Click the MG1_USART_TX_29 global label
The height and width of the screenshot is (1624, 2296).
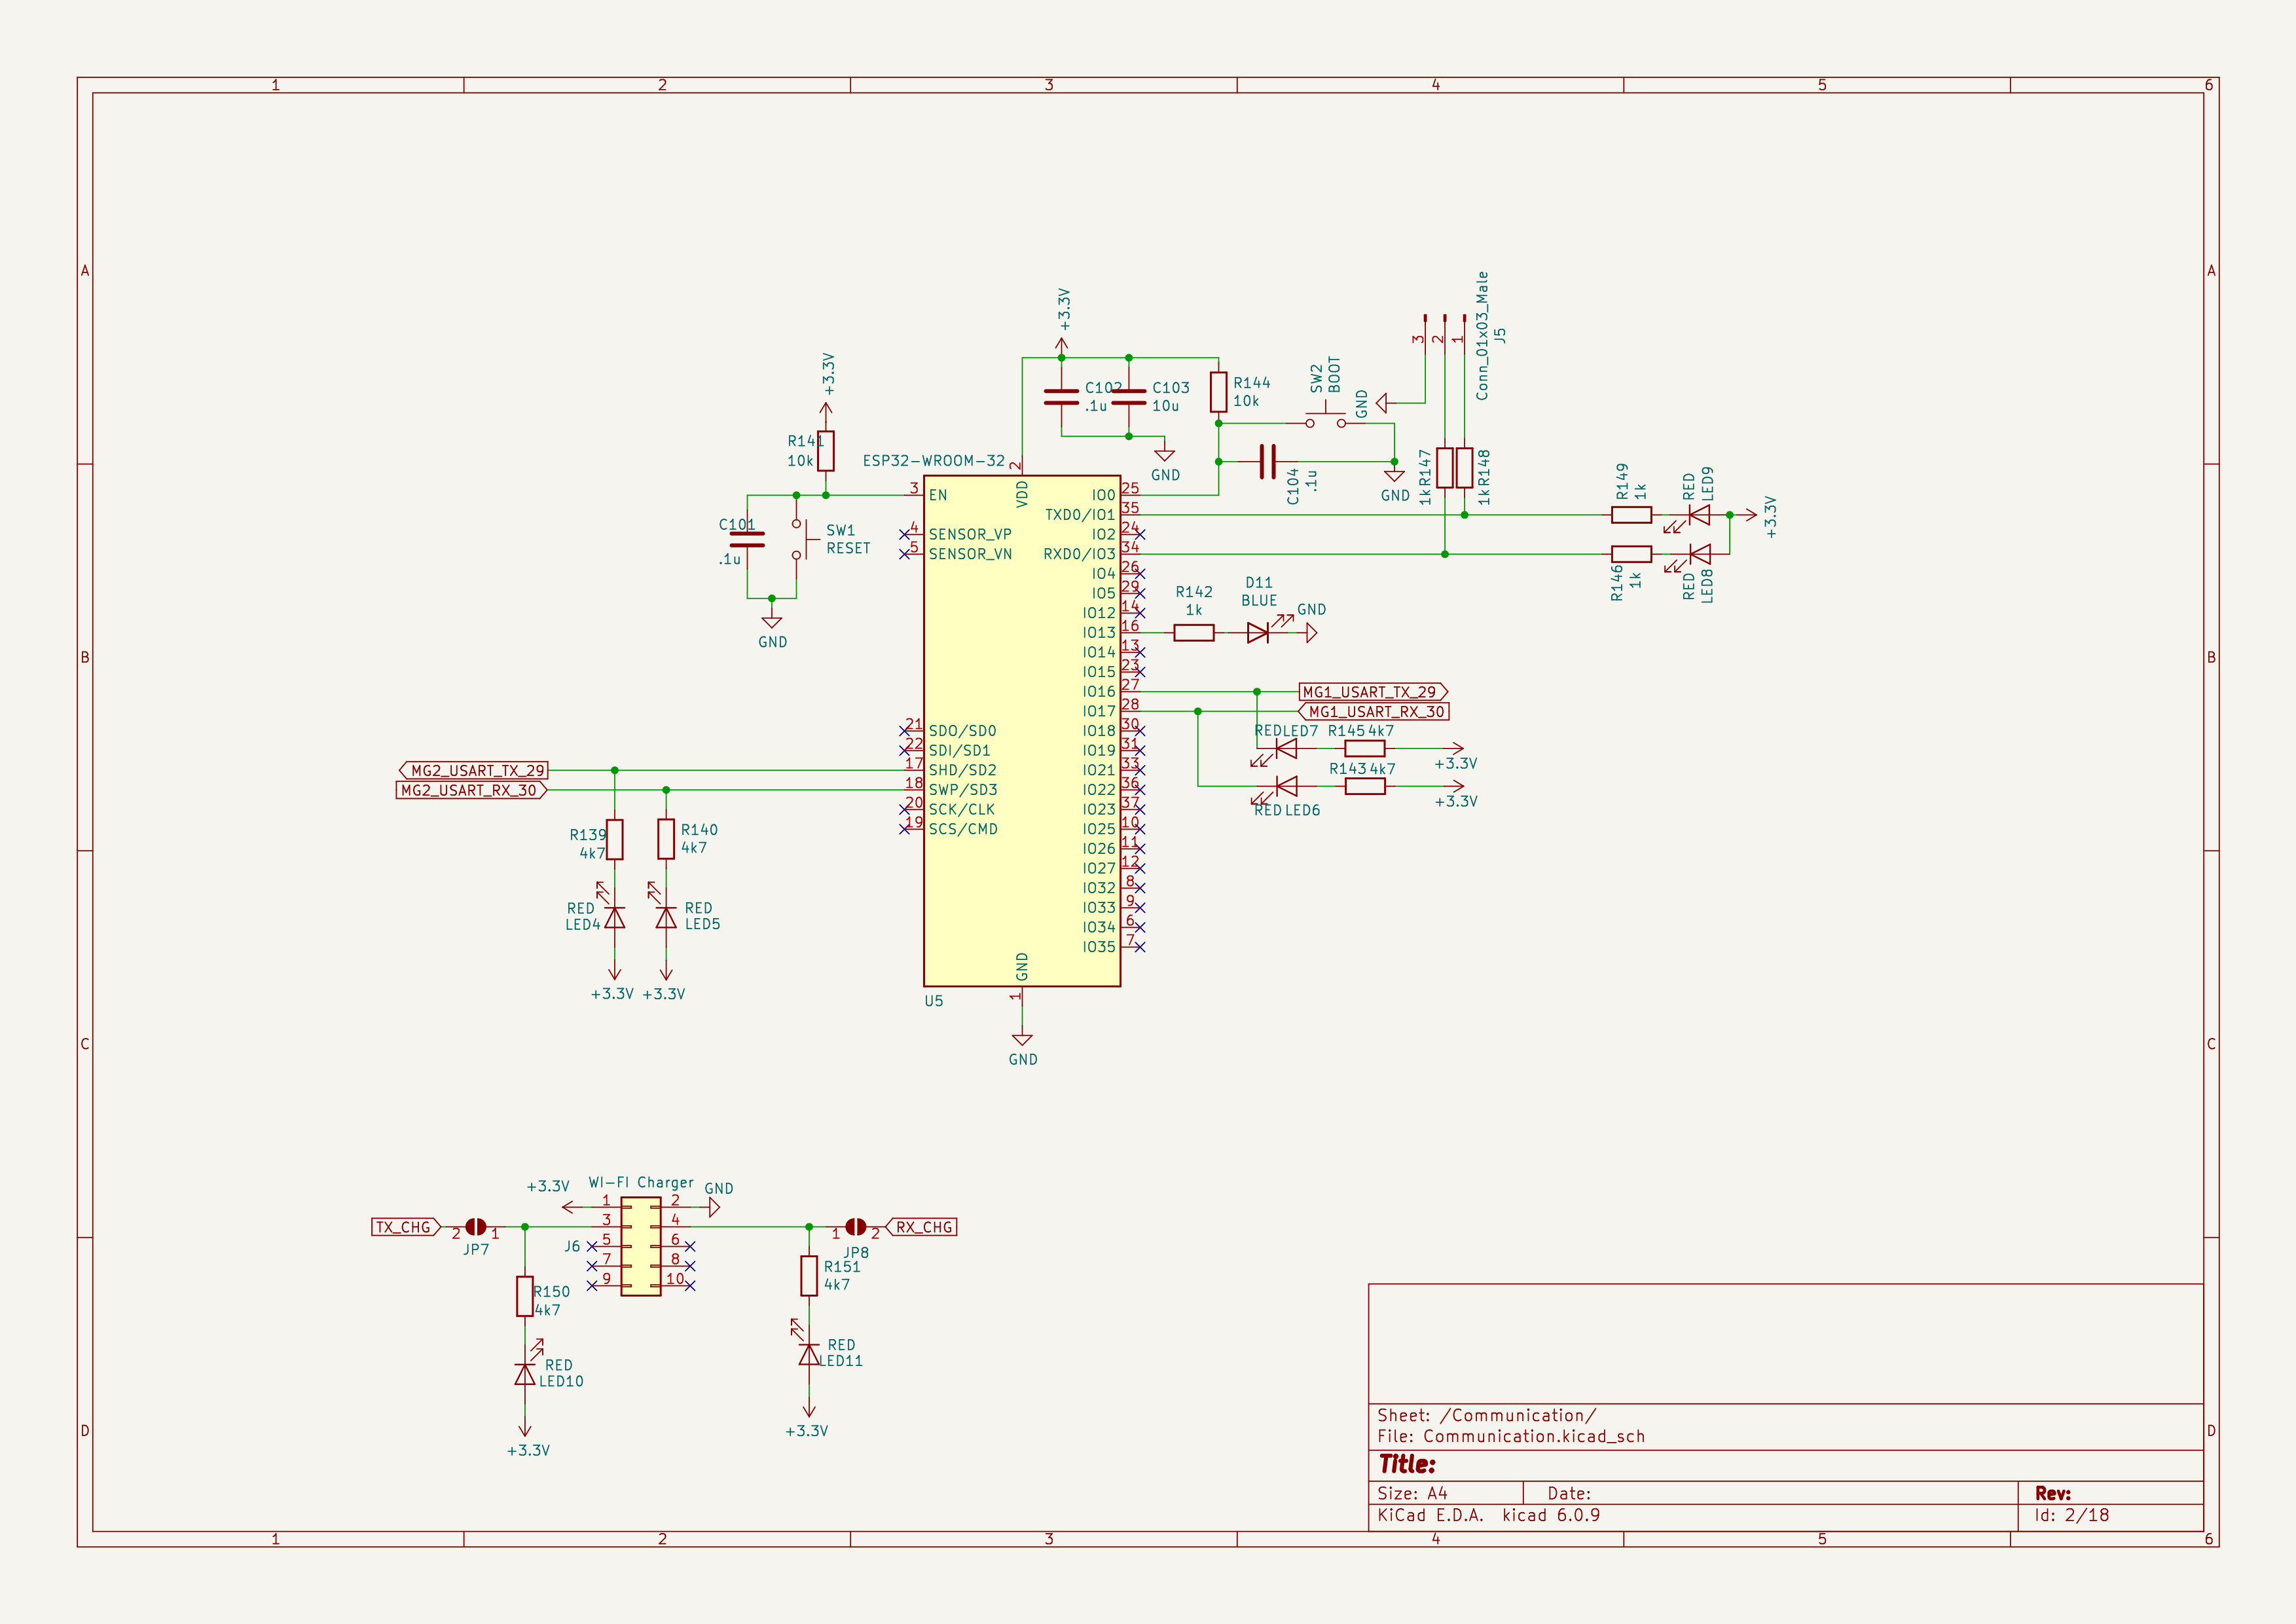1372,692
